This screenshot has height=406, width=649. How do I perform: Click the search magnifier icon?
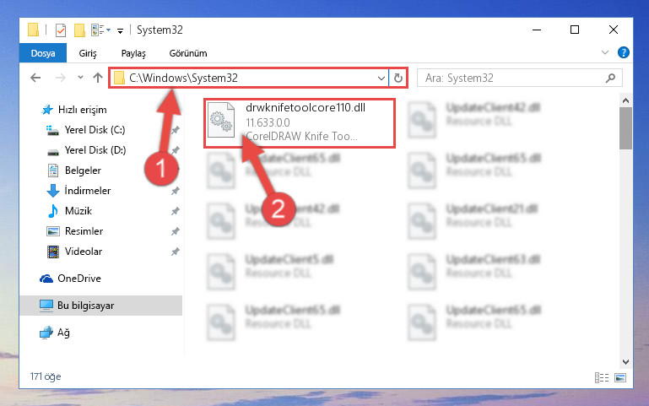610,78
